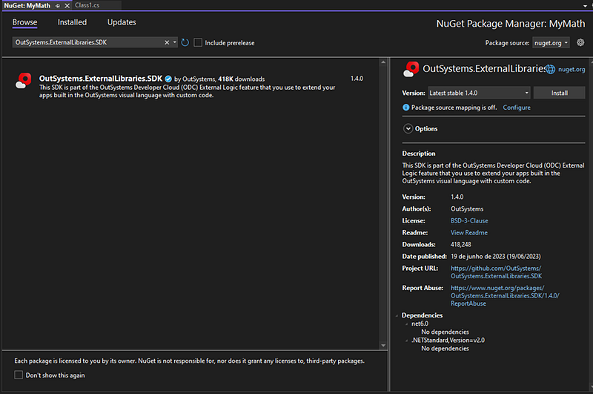This screenshot has width=593, height=394.
Task: Collapse the net6.0 dependency node
Action: click(x=406, y=324)
